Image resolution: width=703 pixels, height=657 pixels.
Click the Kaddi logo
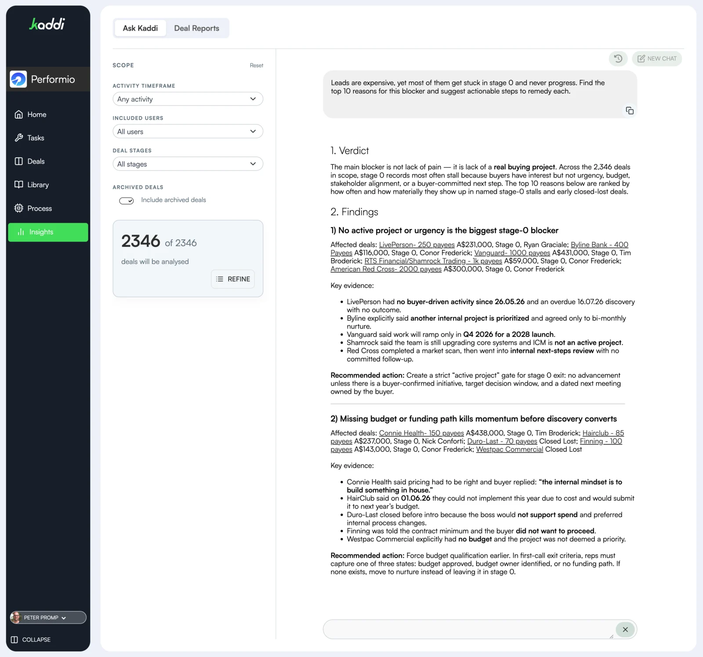pyautogui.click(x=47, y=24)
